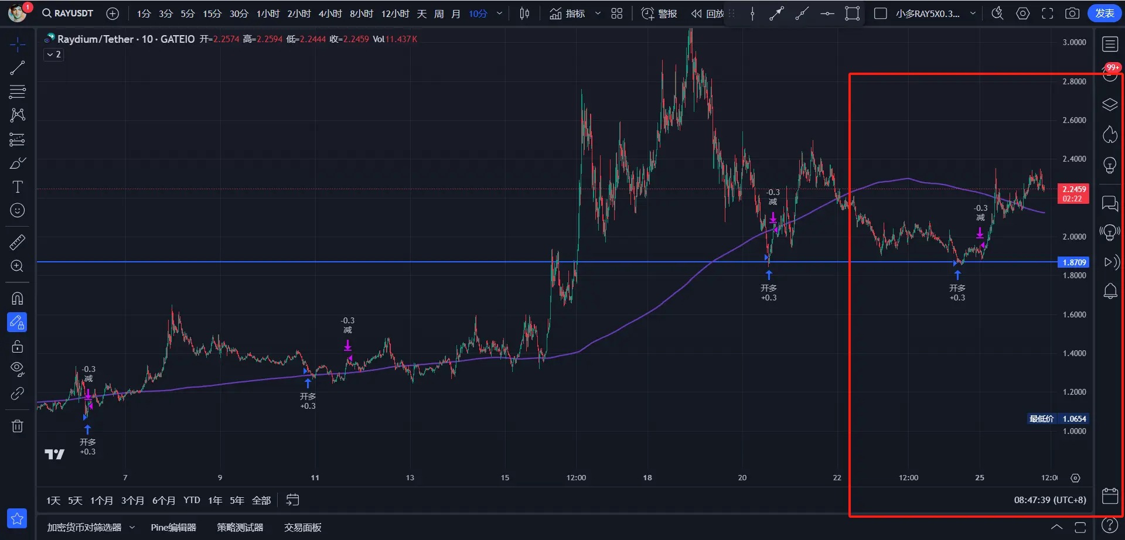This screenshot has width=1125, height=540.
Task: Toggle hide all drawings eye icon
Action: 18,370
